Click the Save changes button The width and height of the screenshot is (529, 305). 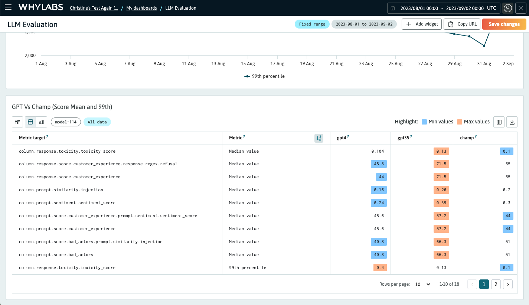tap(504, 24)
